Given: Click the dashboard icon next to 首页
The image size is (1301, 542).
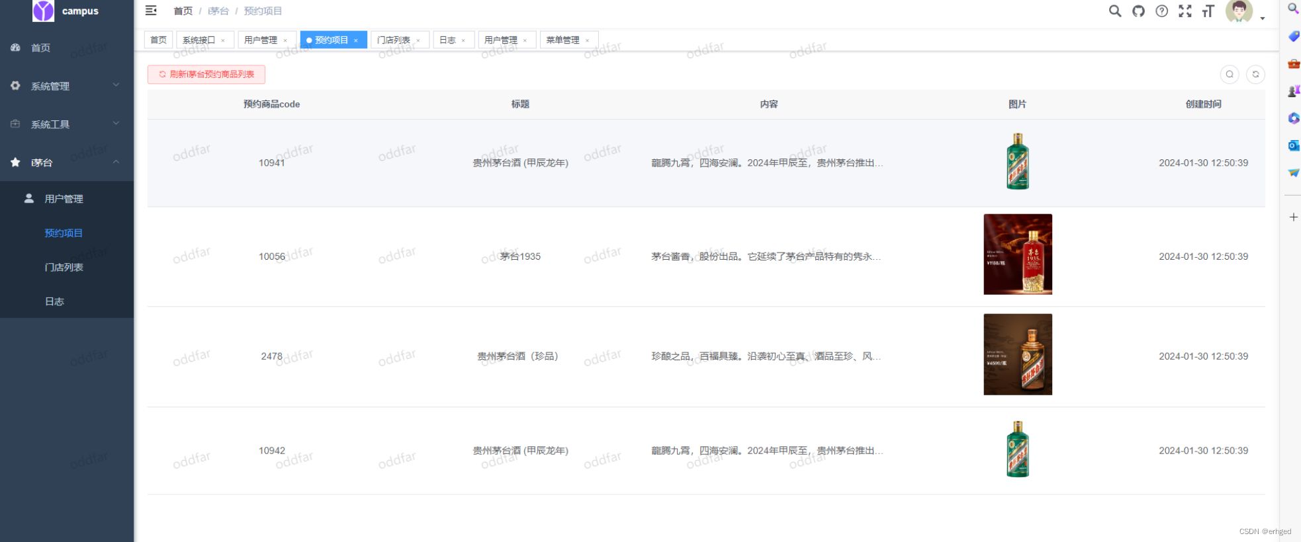Looking at the screenshot, I should tap(15, 48).
